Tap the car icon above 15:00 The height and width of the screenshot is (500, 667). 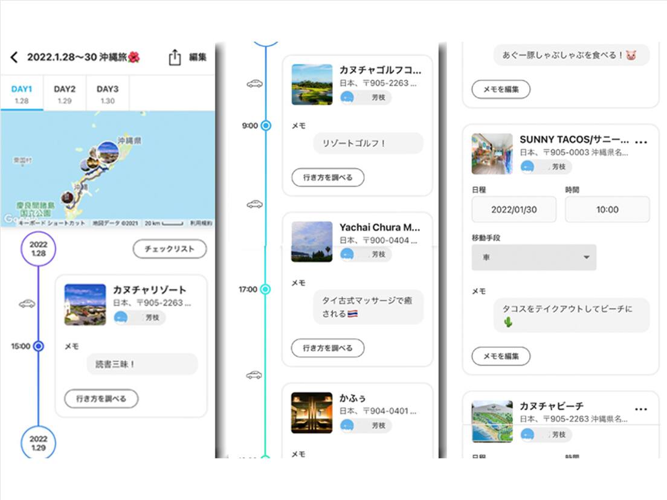pos(27,304)
